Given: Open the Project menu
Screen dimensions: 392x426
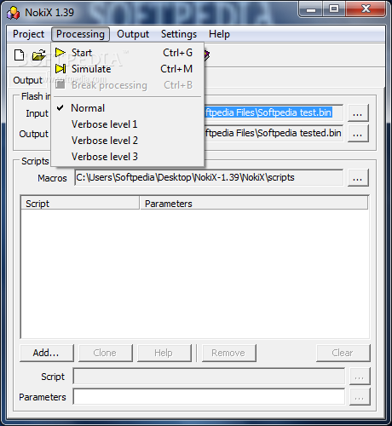Looking at the screenshot, I should (x=28, y=34).
